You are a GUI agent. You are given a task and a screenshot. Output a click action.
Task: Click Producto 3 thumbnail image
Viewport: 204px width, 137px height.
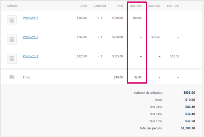pos(12,58)
